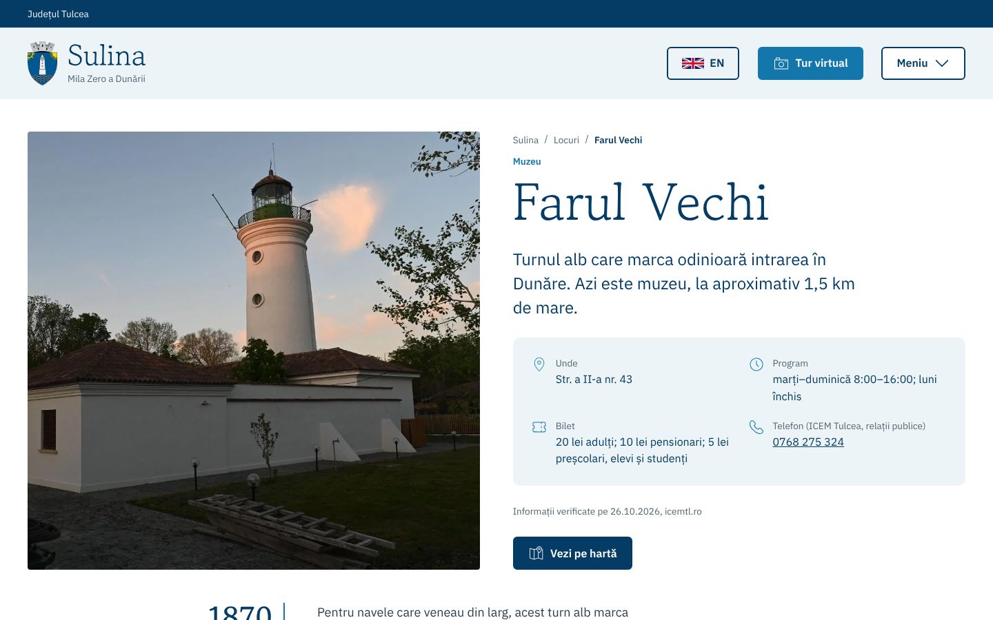993x620 pixels.
Task: Click the Mila Zero a Dunării tagline
Action: [x=106, y=79]
